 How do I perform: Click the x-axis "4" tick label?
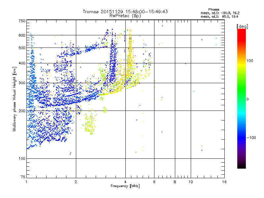tap(125, 182)
